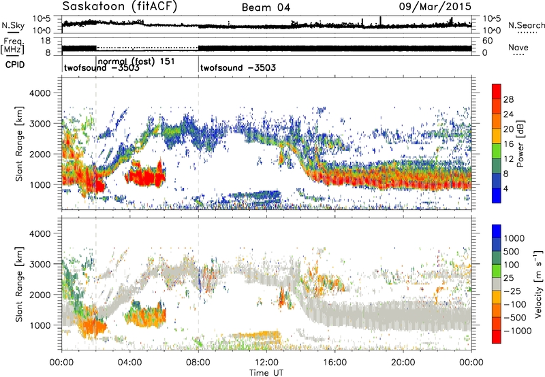
Task: Click the '18' tick on frequency axis
Action: [45, 41]
